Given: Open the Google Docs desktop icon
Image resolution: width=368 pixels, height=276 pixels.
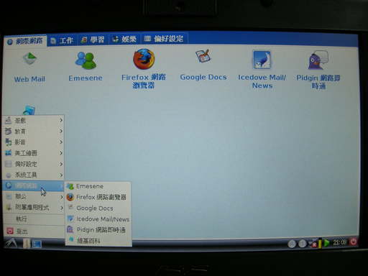Looking at the screenshot, I should pos(203,65).
